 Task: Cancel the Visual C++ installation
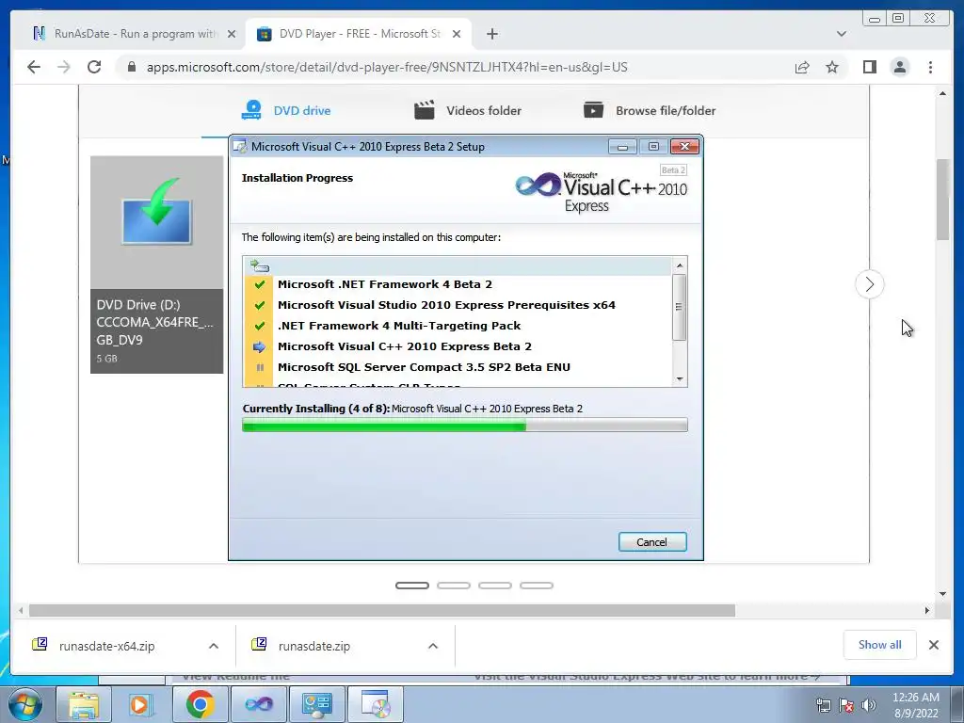(652, 541)
